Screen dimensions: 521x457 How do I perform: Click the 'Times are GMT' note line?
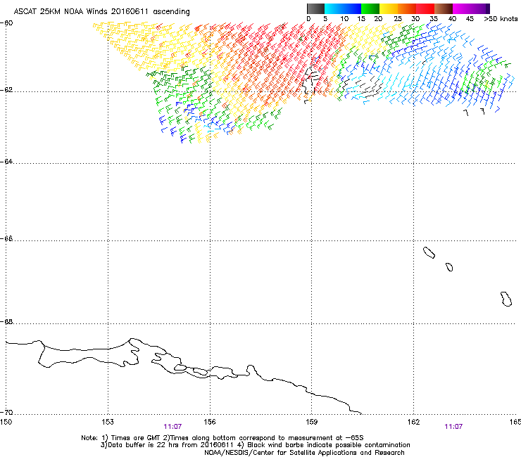click(x=222, y=438)
